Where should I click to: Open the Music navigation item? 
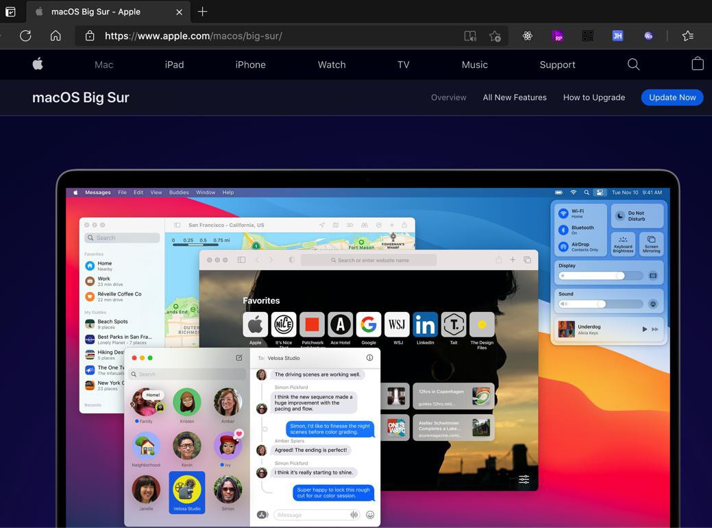coord(474,64)
